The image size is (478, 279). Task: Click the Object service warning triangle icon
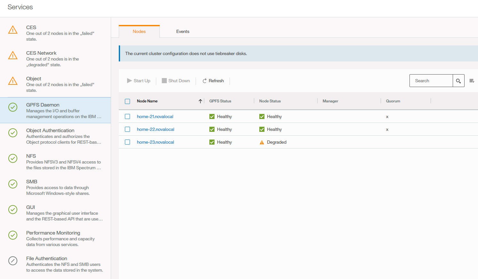(x=13, y=81)
